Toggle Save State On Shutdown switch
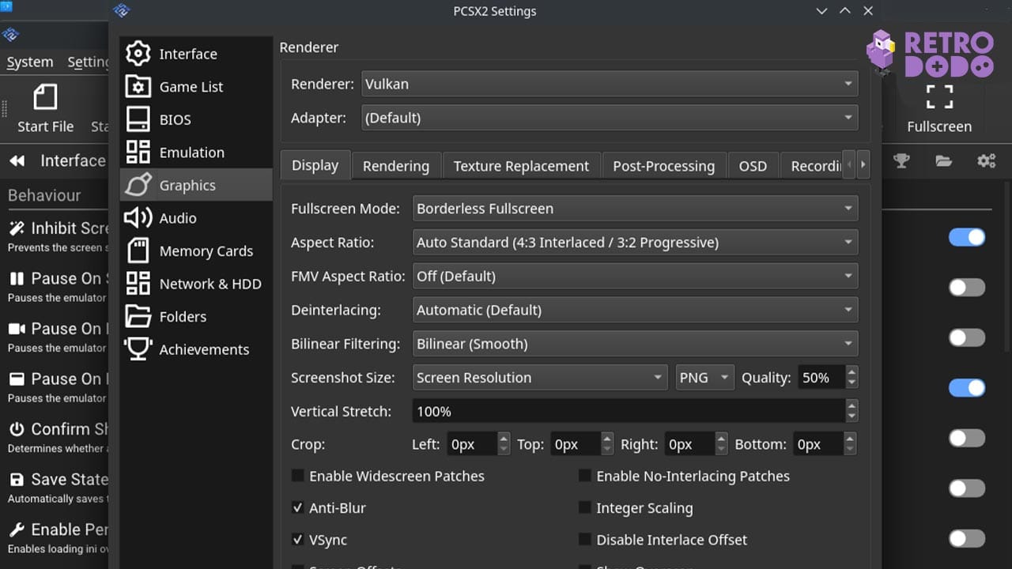The height and width of the screenshot is (569, 1012). point(967,488)
